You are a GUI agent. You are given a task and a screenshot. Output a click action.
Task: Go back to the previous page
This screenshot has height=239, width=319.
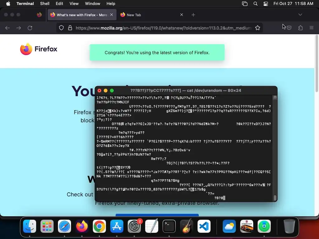[7, 28]
